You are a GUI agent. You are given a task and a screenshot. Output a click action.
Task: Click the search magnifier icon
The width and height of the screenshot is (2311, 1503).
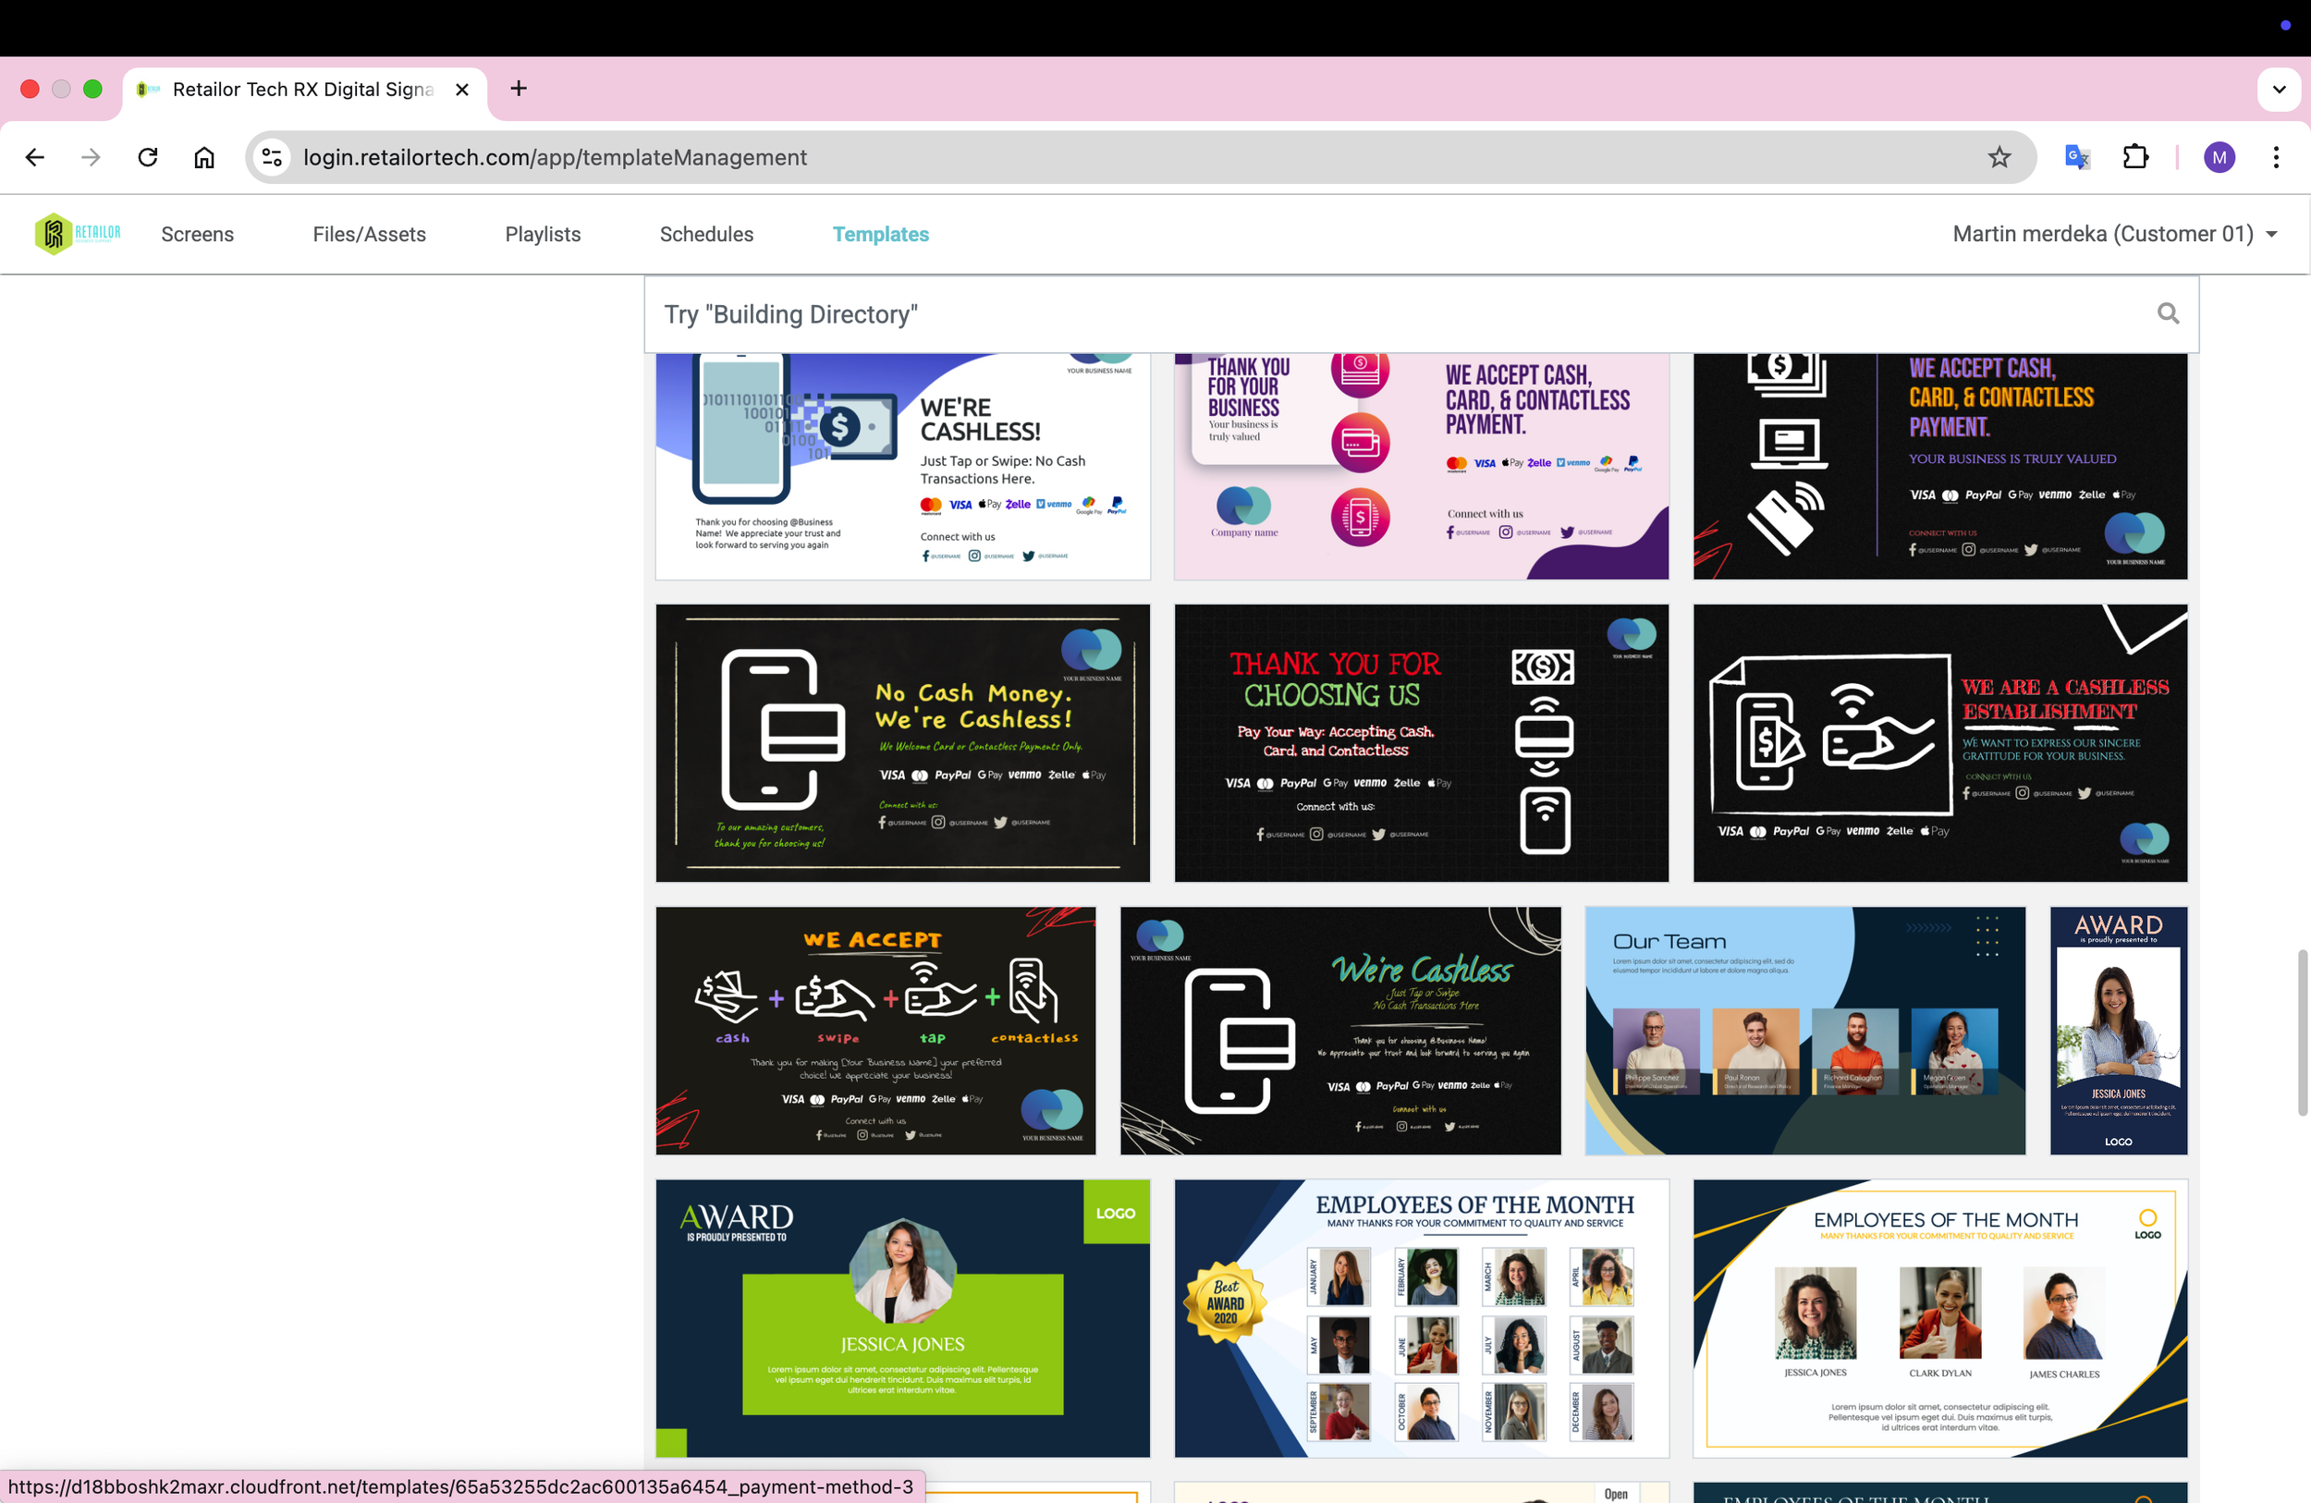coord(2168,313)
